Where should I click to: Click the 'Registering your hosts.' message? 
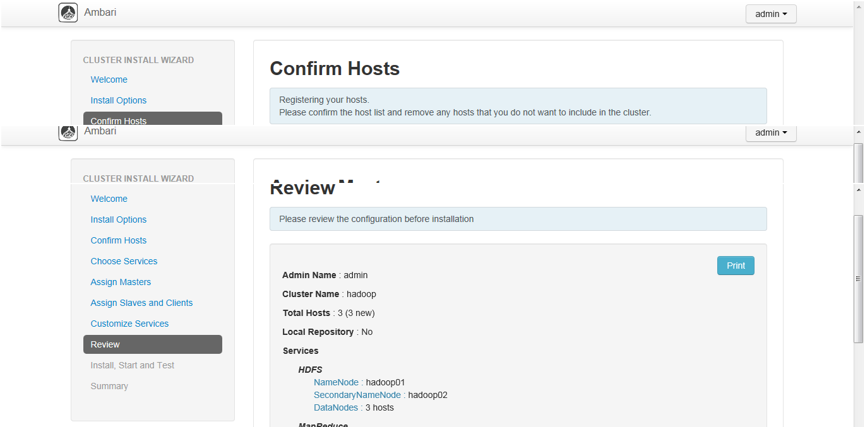coord(324,100)
